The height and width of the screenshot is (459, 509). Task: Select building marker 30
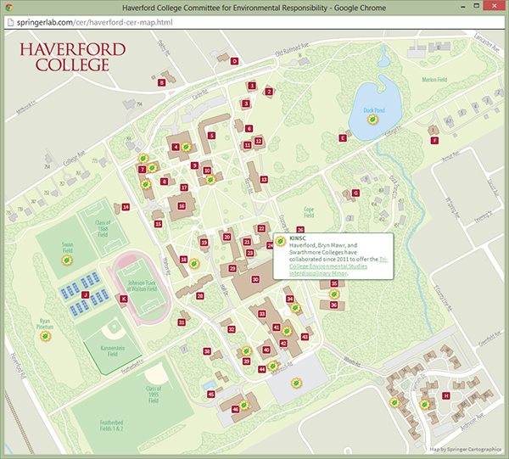[x=255, y=279]
